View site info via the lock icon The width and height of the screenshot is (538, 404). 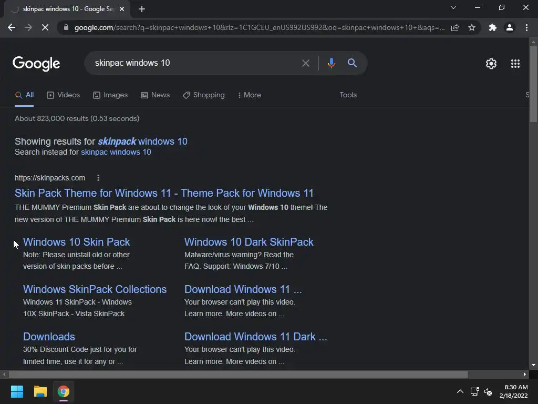pyautogui.click(x=66, y=27)
